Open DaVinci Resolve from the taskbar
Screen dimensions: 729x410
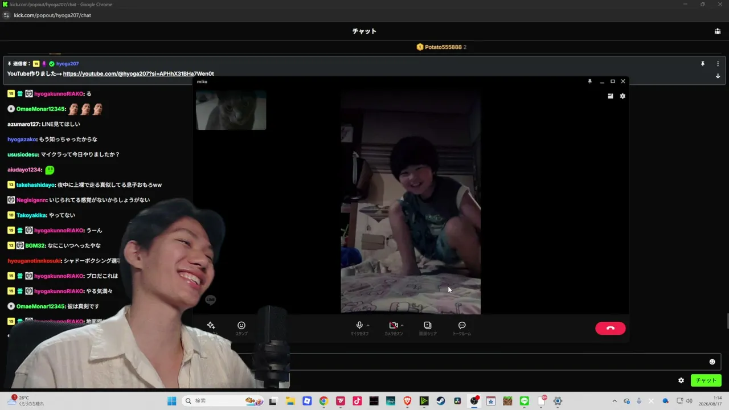click(457, 401)
